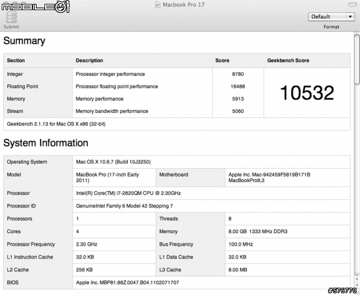Click the scrollbar down arrow

357,285
